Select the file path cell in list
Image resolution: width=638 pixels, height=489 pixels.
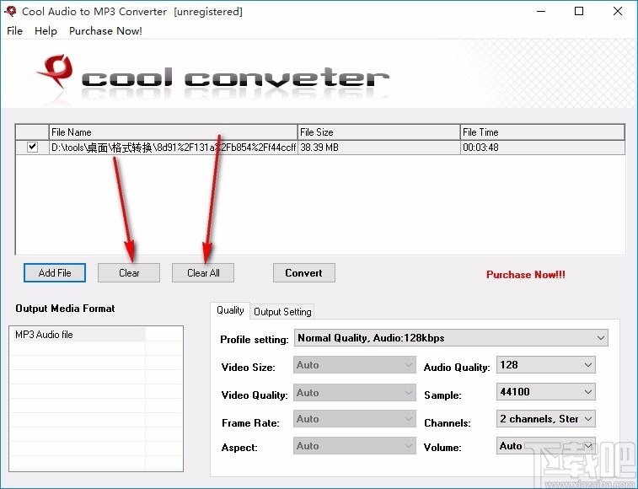tap(174, 148)
